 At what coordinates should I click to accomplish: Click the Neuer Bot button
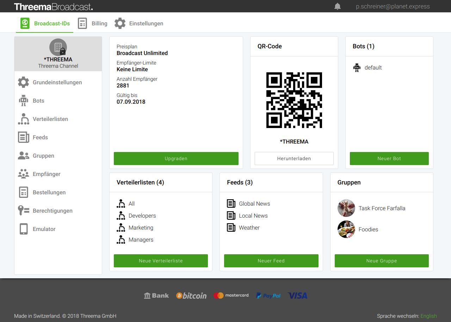389,158
